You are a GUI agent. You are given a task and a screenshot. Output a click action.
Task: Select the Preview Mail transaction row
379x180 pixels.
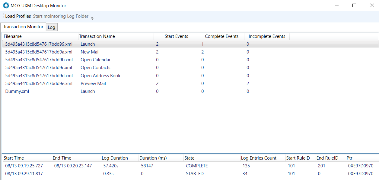(x=93, y=84)
